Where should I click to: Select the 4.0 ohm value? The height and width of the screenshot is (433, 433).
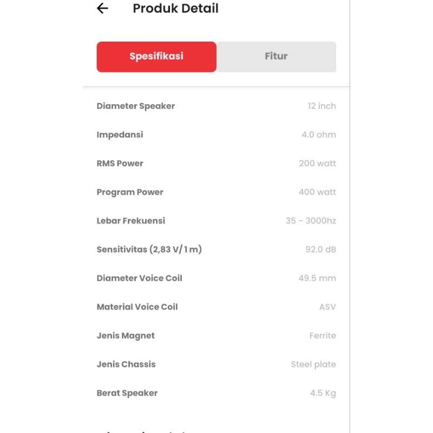click(x=318, y=135)
